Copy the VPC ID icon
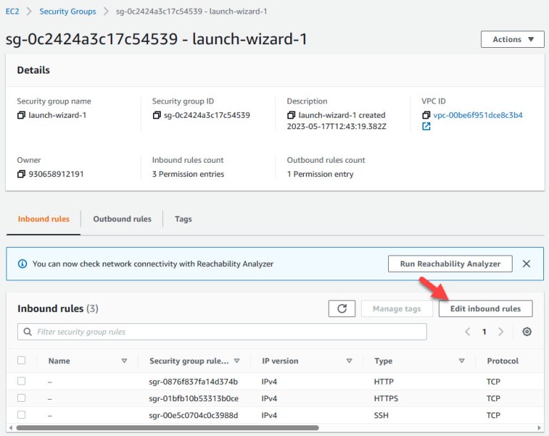Image resolution: width=549 pixels, height=436 pixels. pos(426,115)
